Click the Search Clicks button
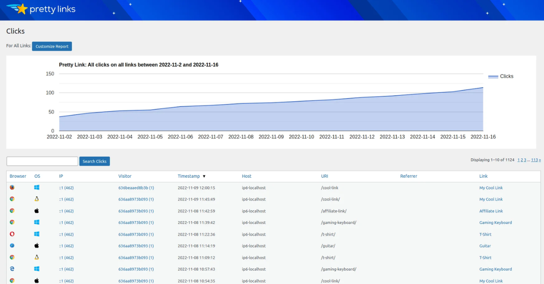 pos(94,161)
